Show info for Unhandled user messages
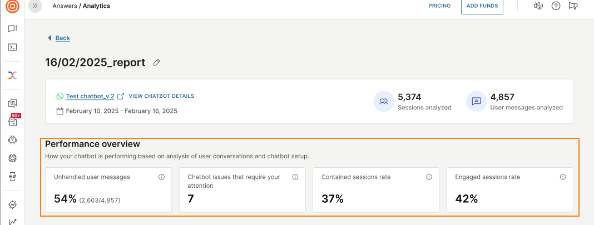The height and width of the screenshot is (225, 594). click(162, 177)
